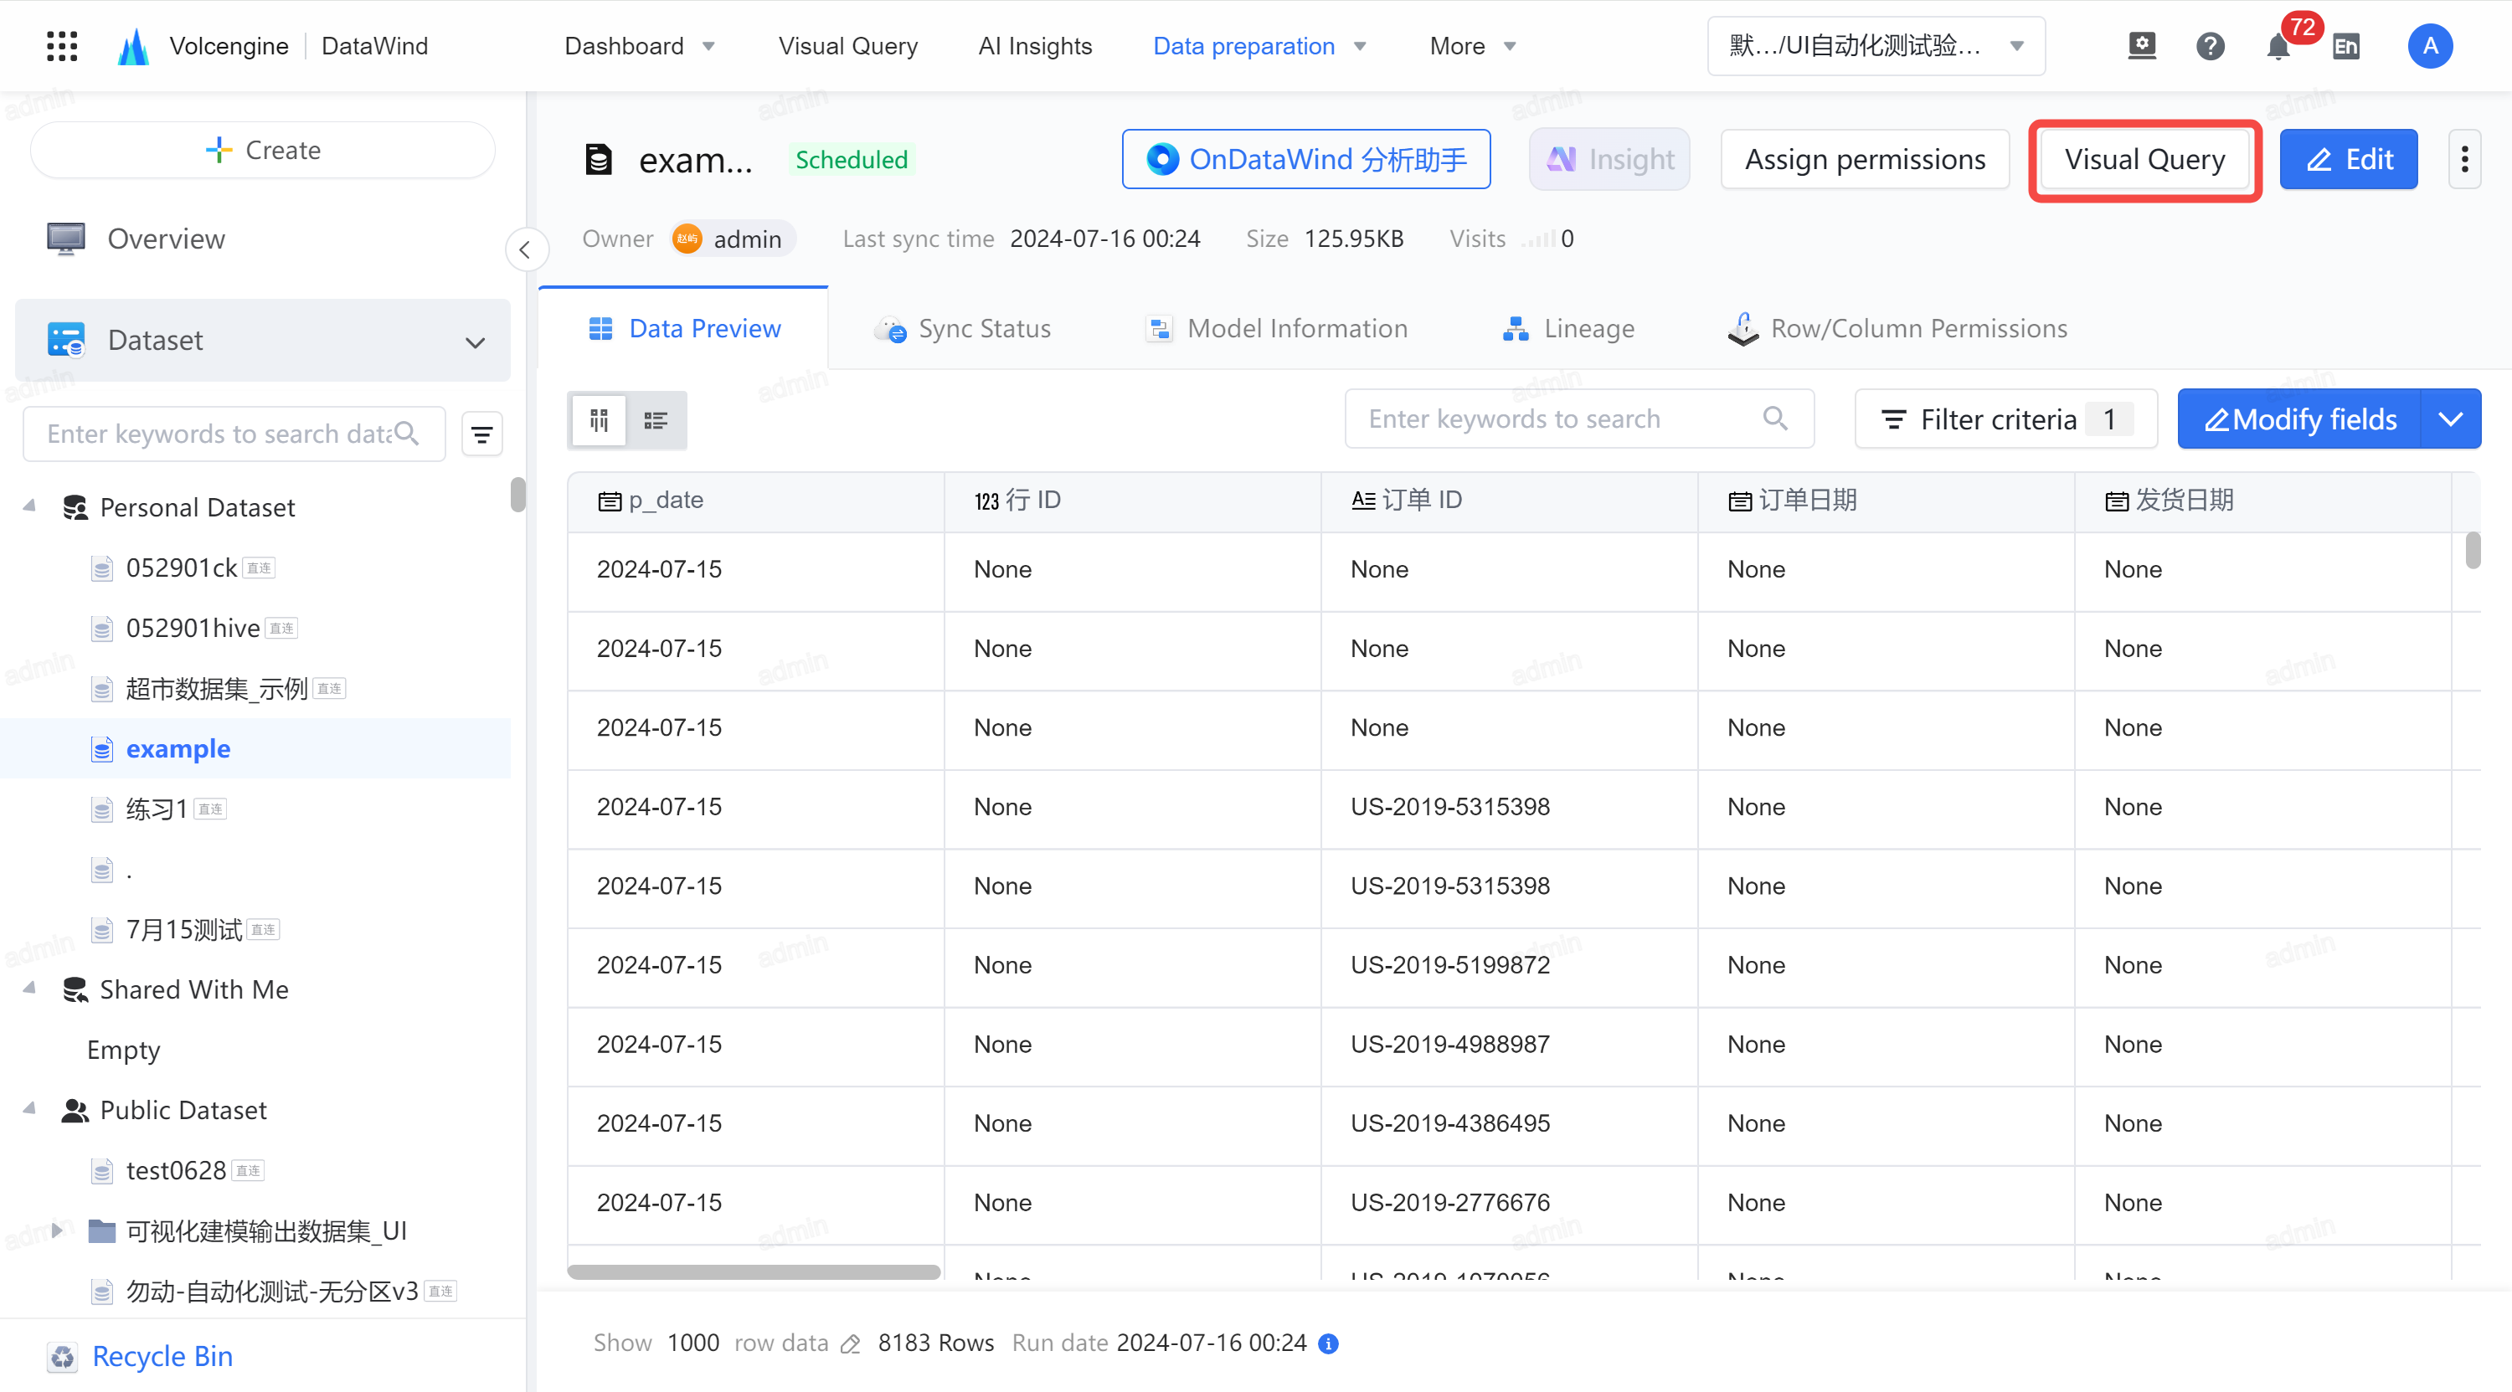Click the edit pencil next to row data
The height and width of the screenshot is (1392, 2512).
[x=851, y=1344]
